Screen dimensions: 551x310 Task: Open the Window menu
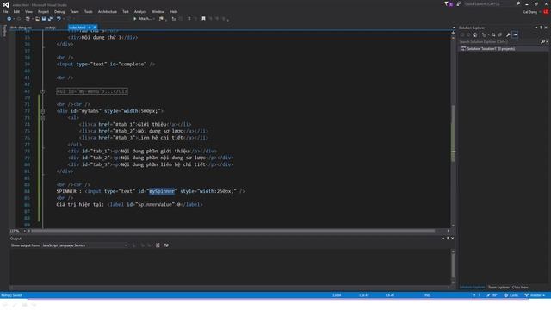158,11
